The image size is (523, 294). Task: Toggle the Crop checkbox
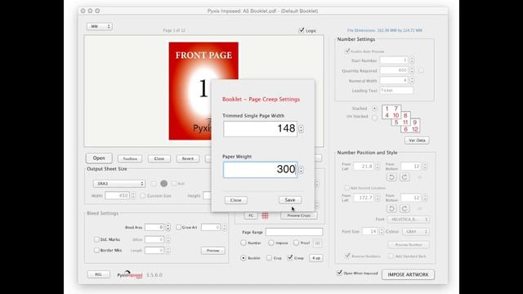(269, 258)
